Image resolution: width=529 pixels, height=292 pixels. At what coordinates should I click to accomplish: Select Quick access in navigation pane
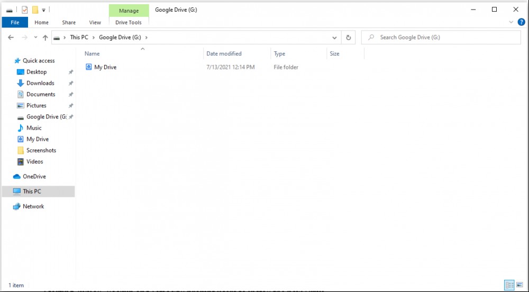click(39, 61)
